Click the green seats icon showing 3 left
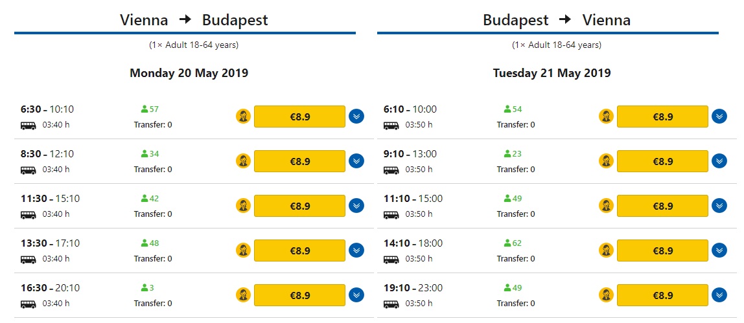This screenshot has width=744, height=323. 144,288
